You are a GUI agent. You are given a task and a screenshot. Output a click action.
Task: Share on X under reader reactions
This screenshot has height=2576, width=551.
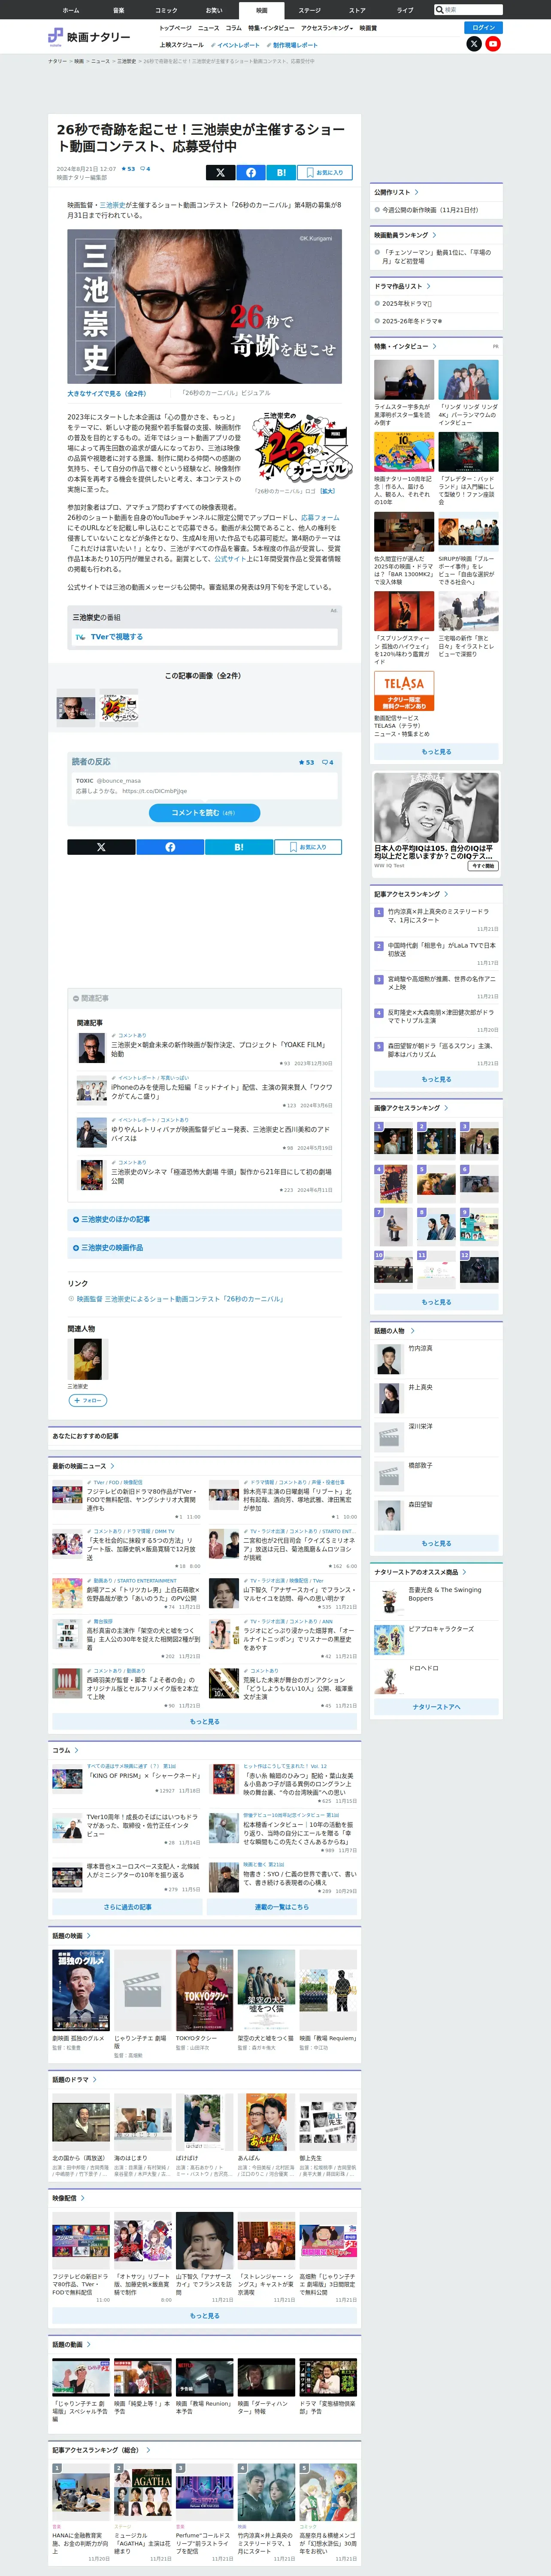pyautogui.click(x=101, y=847)
